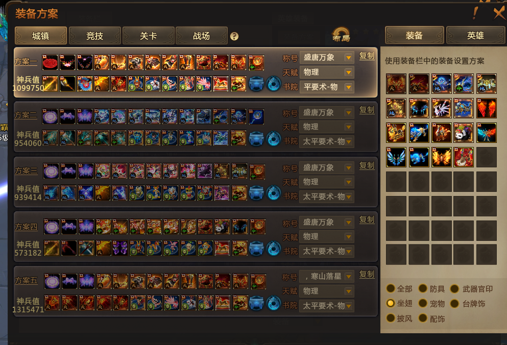Click the blue cauldron icon in 方案二
The image size is (507, 345).
pyautogui.click(x=256, y=138)
